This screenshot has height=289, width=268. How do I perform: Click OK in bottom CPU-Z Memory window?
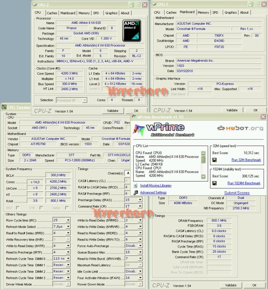coord(254,285)
